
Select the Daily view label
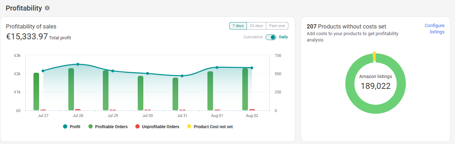pyautogui.click(x=283, y=37)
